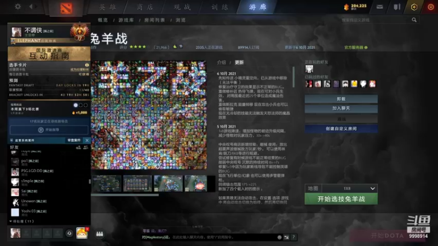Select the third screenshot thumbnail
The height and width of the screenshot is (246, 438).
click(168, 183)
